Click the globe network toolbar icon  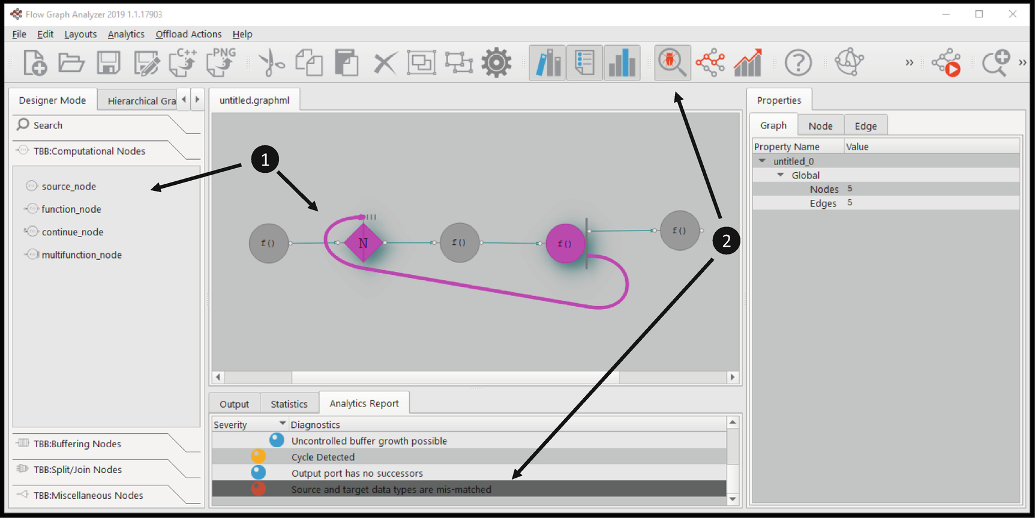pyautogui.click(x=849, y=62)
